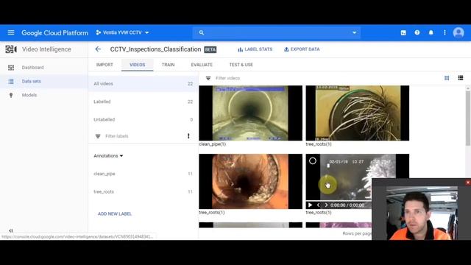Close the webcam overlay window
The width and height of the screenshot is (471, 265).
click(468, 183)
